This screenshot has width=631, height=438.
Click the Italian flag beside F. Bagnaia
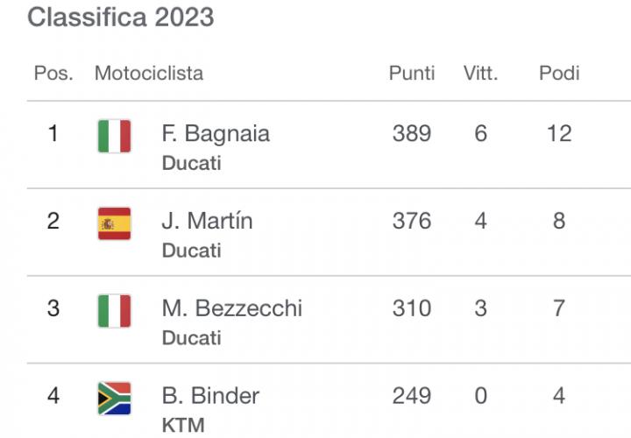pyautogui.click(x=114, y=137)
